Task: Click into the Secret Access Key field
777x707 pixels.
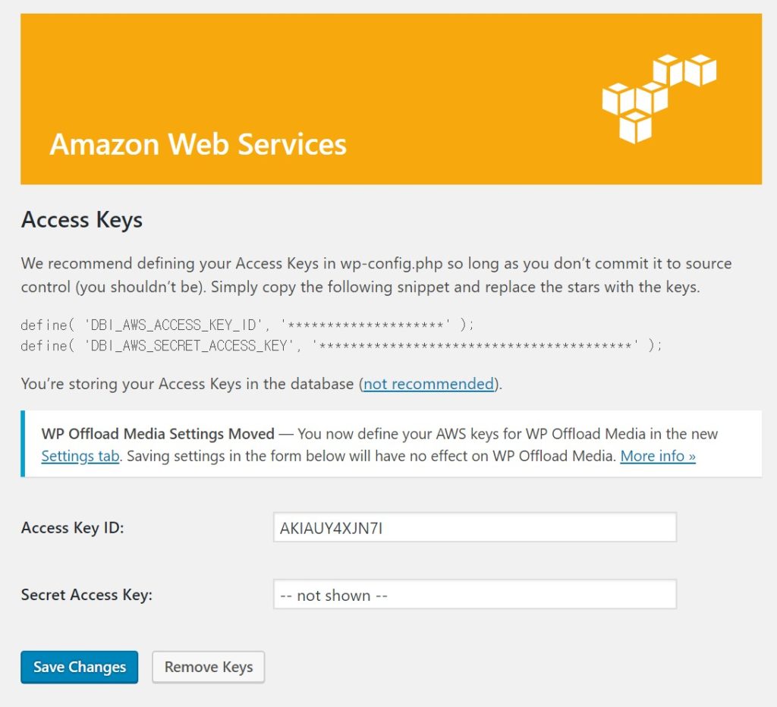Action: pyautogui.click(x=474, y=595)
